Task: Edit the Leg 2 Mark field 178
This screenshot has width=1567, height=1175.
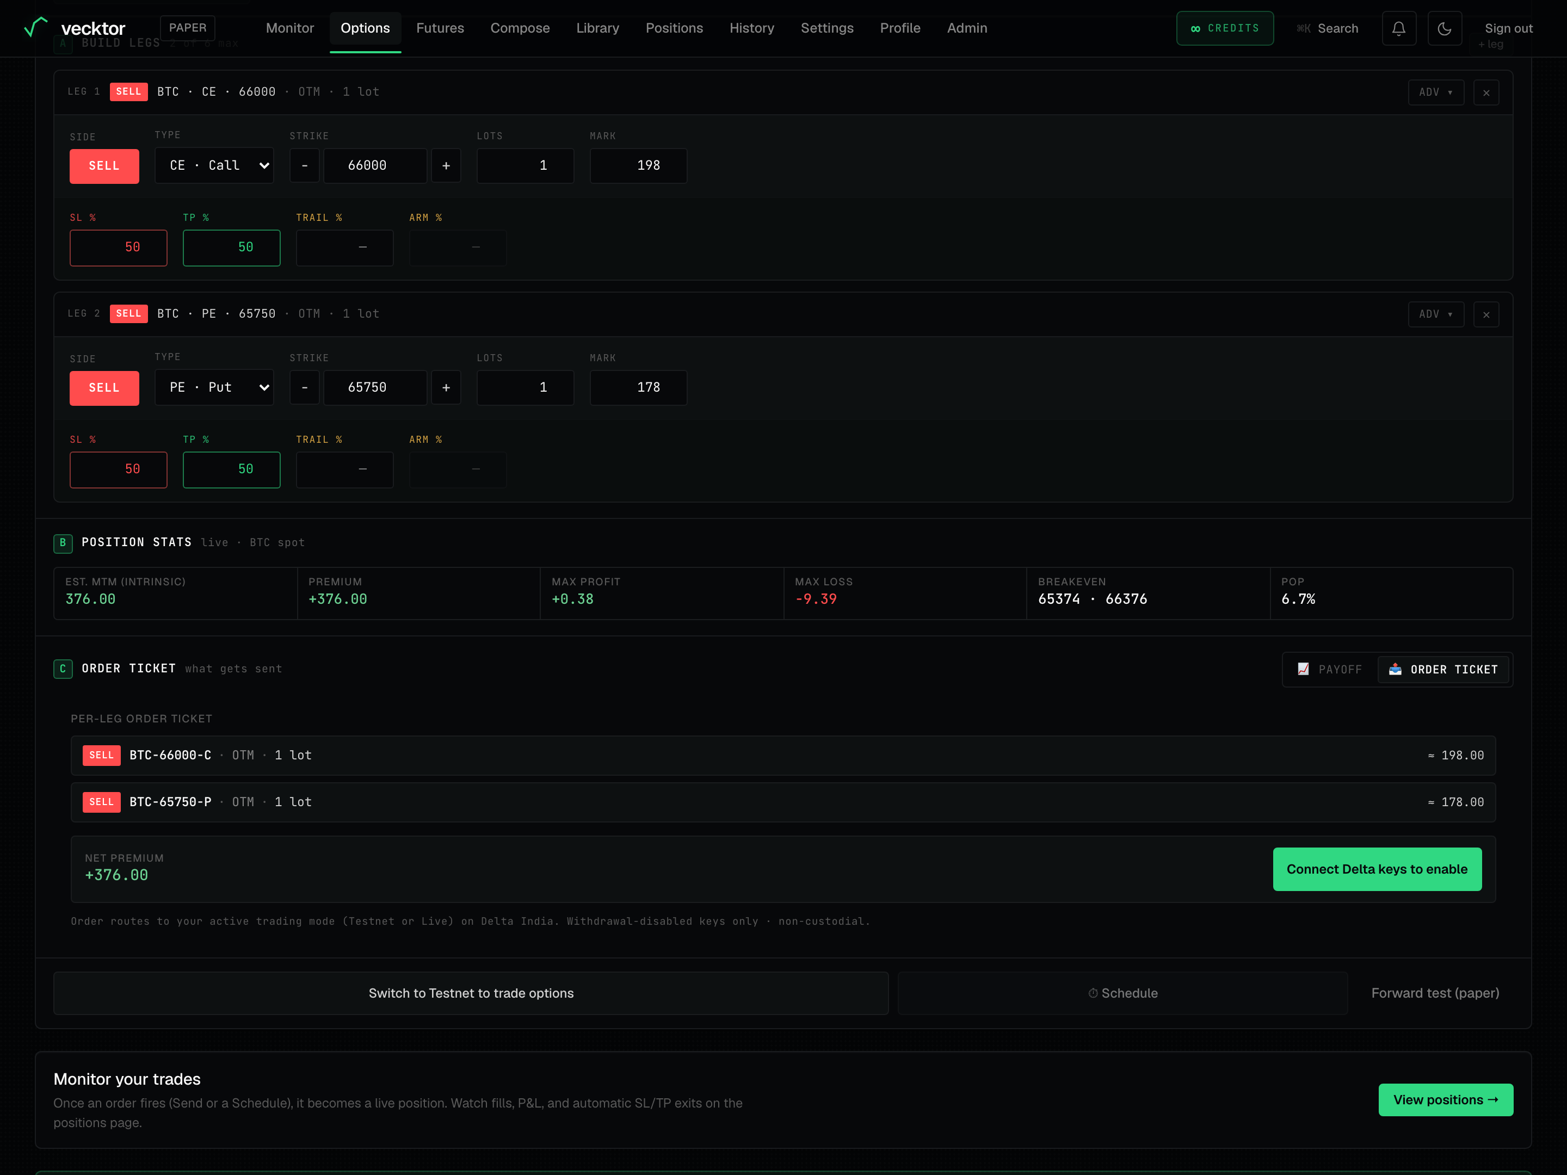Action: 638,388
